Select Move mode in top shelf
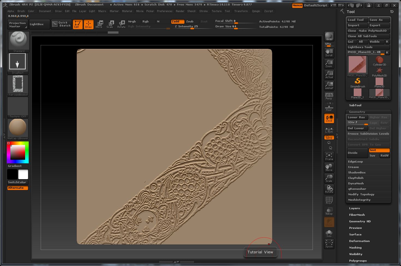The width and height of the screenshot is (401, 266). 99,24
